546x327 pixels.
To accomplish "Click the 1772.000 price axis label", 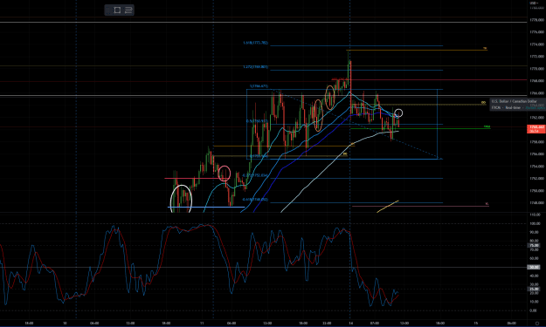I will (x=536, y=57).
